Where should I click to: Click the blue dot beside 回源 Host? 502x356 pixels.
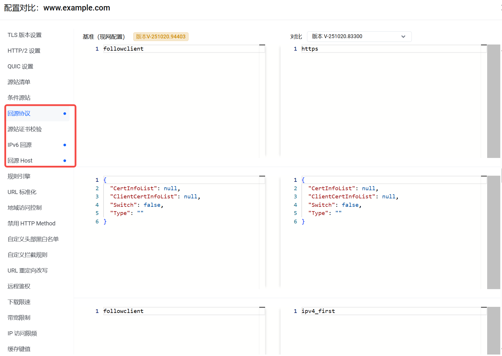pyautogui.click(x=65, y=161)
